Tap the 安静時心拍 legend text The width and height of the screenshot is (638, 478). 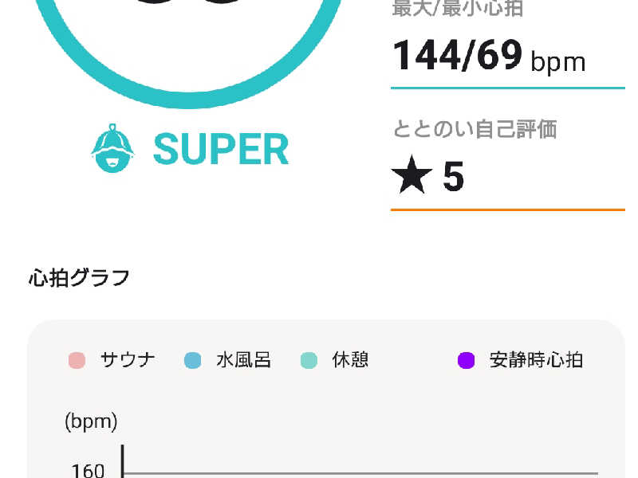coord(536,360)
